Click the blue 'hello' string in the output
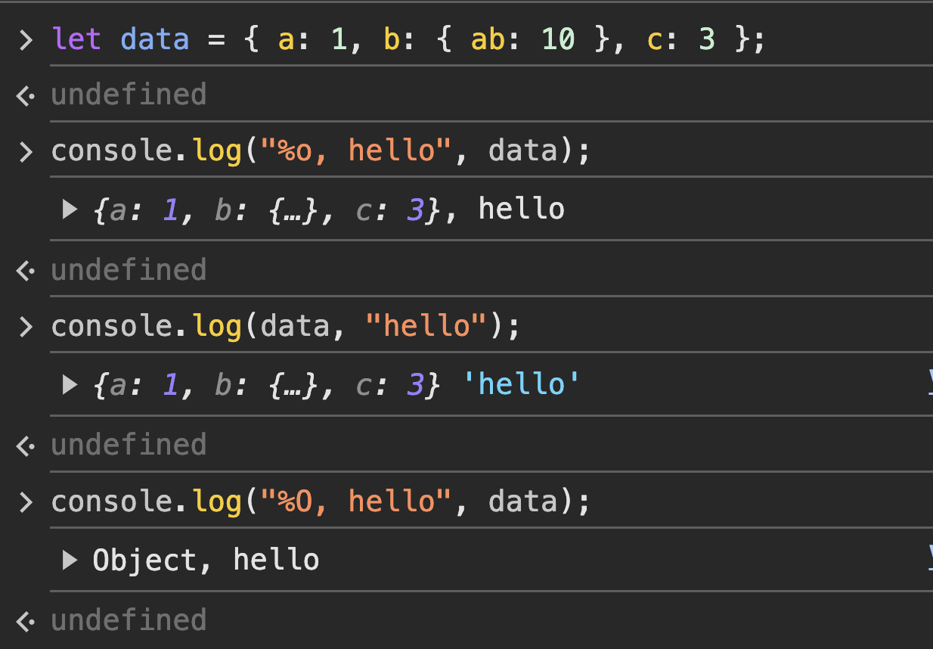Screen dimensions: 933x649 [521, 384]
